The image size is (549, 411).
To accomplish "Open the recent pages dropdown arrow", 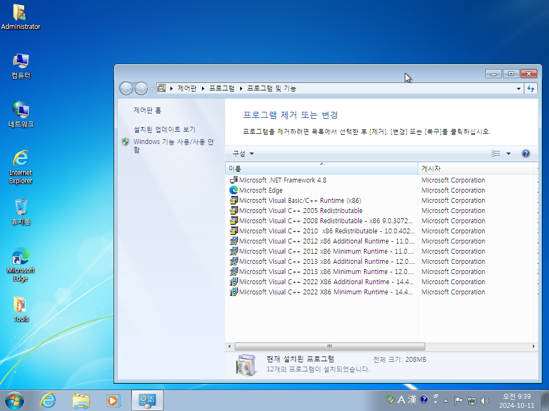I will pyautogui.click(x=152, y=88).
